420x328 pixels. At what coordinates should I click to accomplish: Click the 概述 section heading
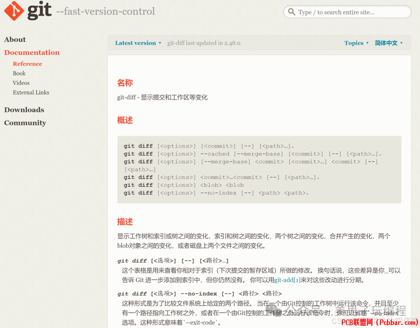point(125,120)
